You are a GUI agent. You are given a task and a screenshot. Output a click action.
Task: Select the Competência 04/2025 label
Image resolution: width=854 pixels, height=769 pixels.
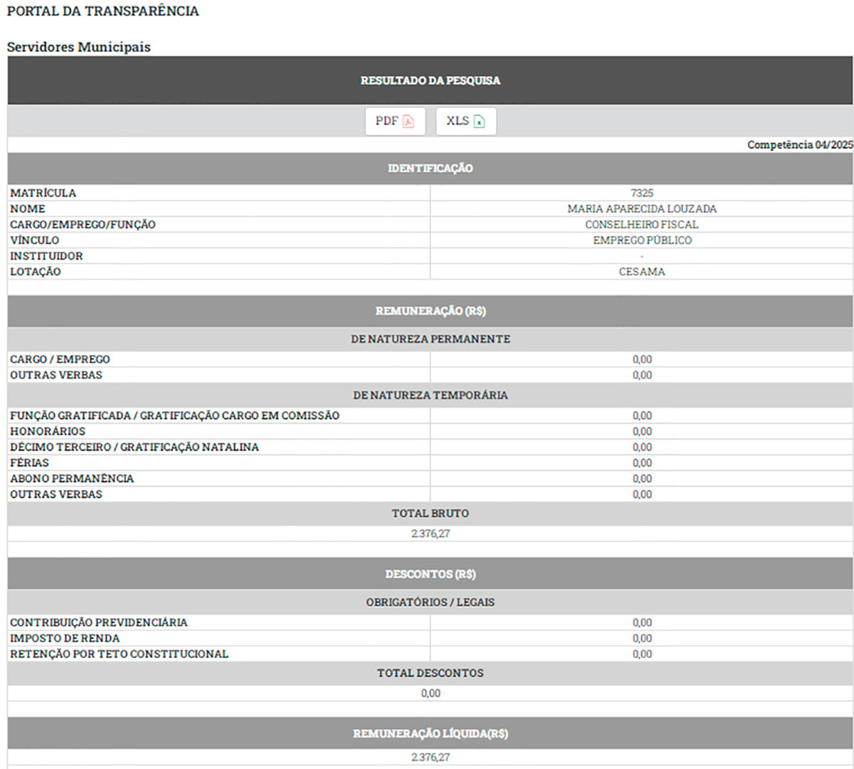click(800, 144)
